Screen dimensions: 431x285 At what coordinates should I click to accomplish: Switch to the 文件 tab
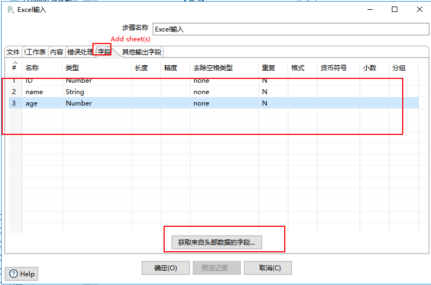(13, 52)
